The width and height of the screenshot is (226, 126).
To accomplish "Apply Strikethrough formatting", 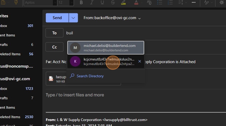I will pyautogui.click(x=113, y=2).
